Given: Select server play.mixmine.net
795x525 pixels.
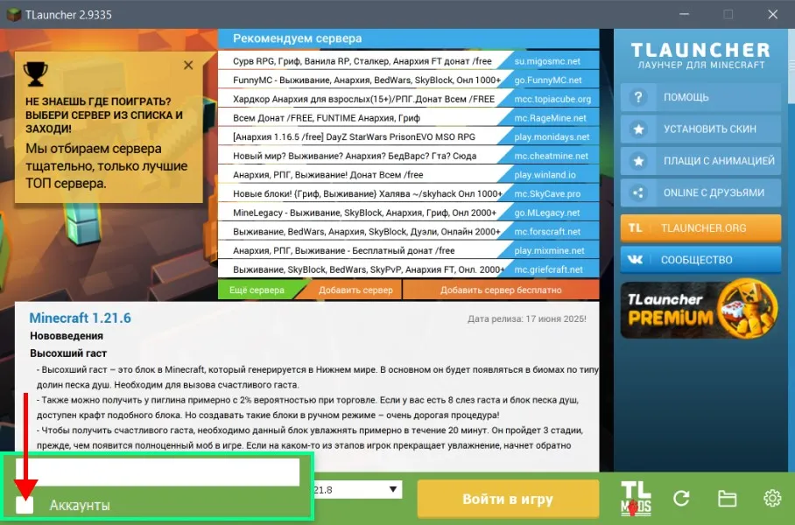Looking at the screenshot, I should click(x=549, y=250).
